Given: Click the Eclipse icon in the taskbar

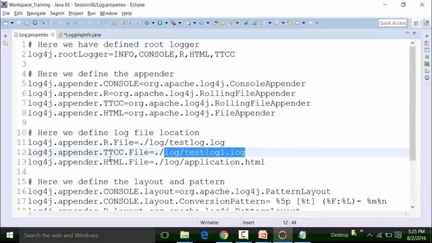Looking at the screenshot, I should [282, 235].
